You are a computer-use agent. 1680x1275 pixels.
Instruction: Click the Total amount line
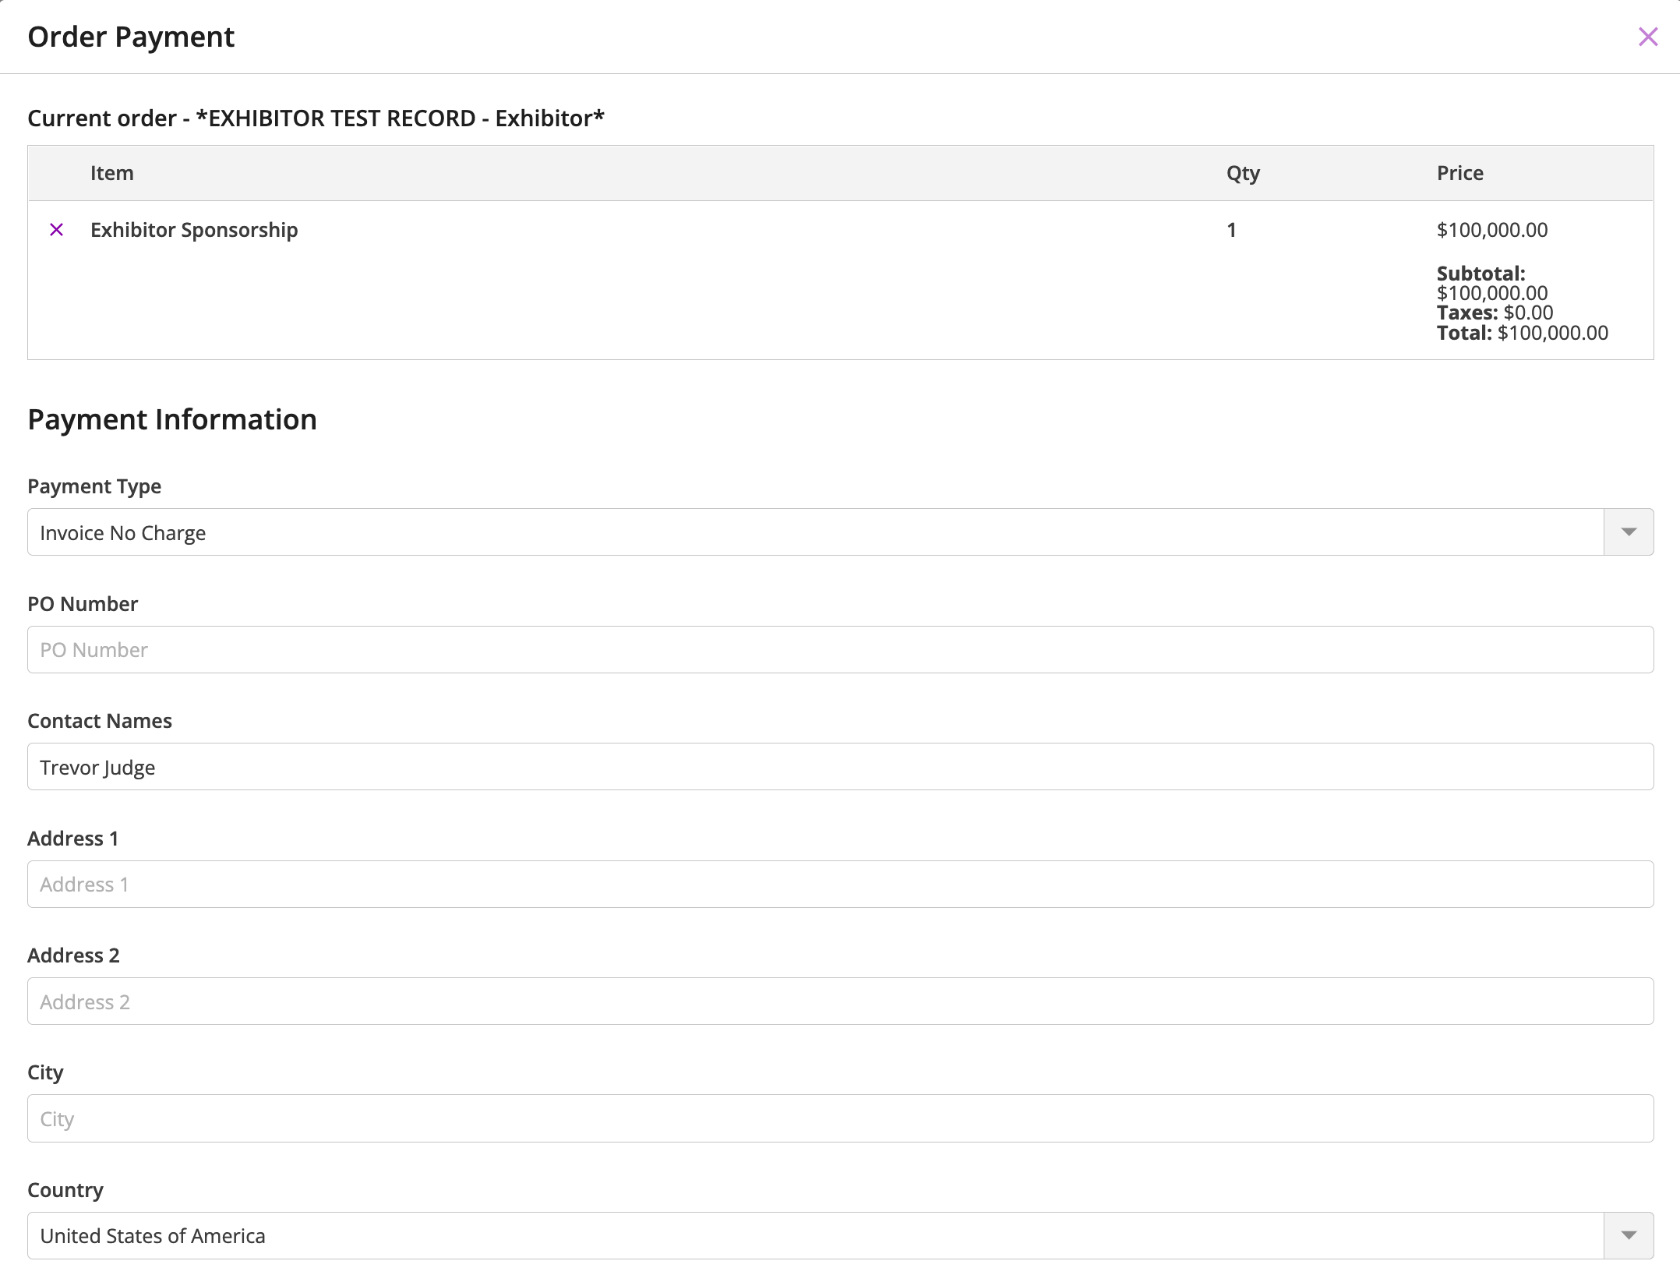(x=1522, y=334)
